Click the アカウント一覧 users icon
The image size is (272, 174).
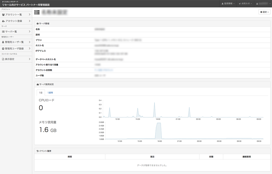point(3,15)
